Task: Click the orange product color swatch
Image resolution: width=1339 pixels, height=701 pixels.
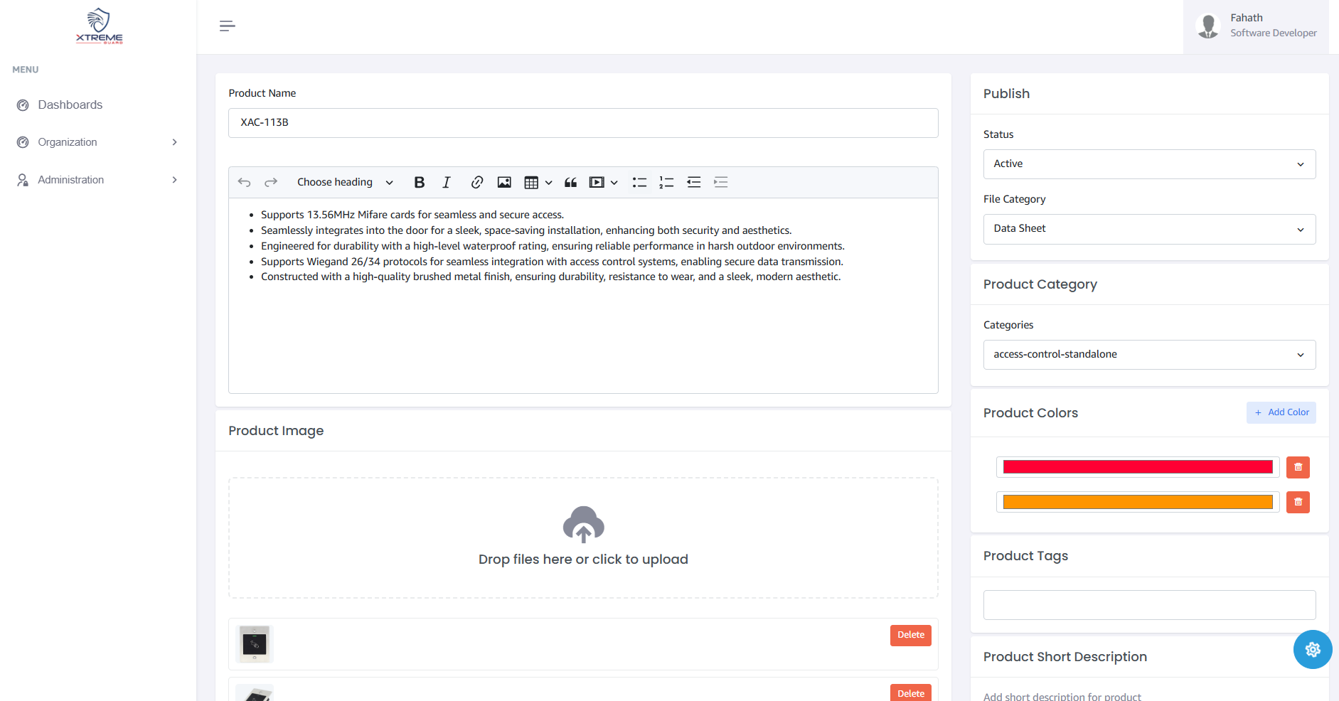Action: point(1137,503)
